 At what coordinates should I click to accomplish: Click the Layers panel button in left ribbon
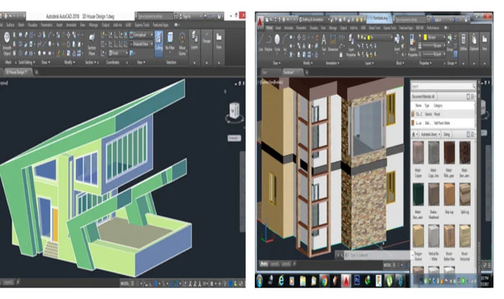[x=194, y=41]
